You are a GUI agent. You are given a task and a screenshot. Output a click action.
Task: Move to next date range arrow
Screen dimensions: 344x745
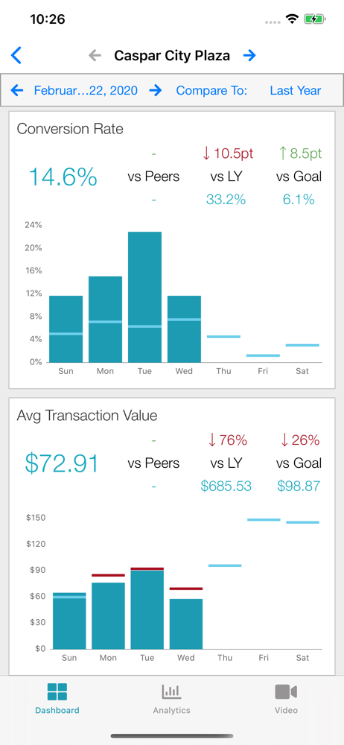click(156, 90)
